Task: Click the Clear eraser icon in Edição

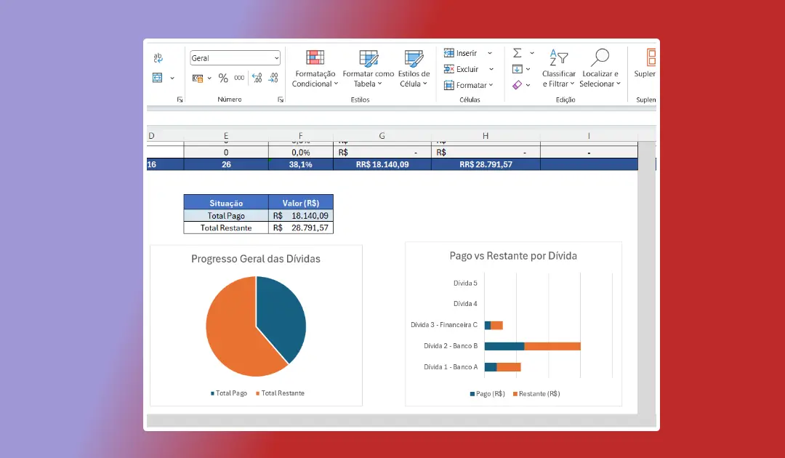Action: coord(518,84)
